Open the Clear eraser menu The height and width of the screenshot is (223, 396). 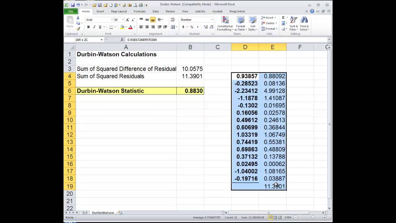[284, 29]
